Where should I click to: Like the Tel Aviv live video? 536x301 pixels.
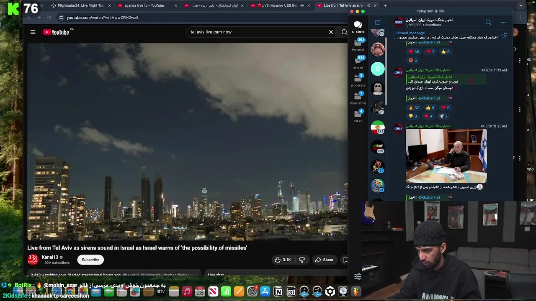click(x=283, y=260)
